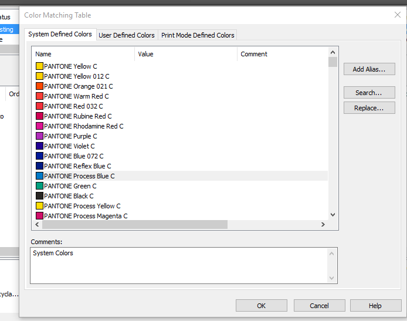The image size is (407, 321).
Task: Open the Add Alias dialog
Action: (369, 69)
